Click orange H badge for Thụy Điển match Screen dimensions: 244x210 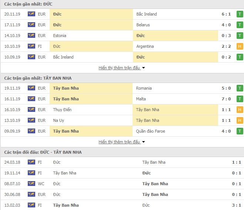pyautogui.click(x=240, y=110)
